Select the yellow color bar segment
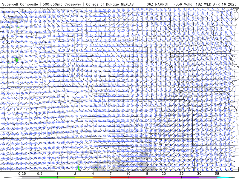The width and height of the screenshot is (239, 179). [x=84, y=178]
